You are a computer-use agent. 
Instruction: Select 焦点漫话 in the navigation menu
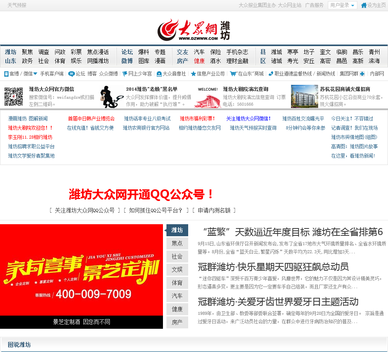[x=98, y=52]
